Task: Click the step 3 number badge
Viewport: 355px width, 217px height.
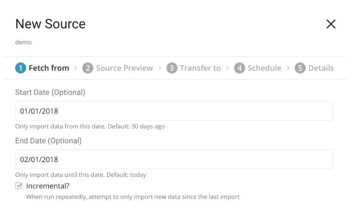Action: tap(172, 68)
